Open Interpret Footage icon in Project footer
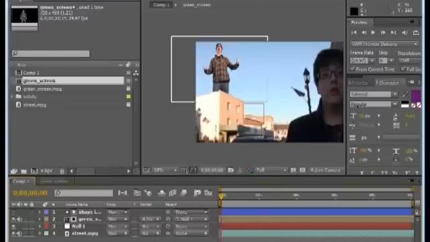The width and height of the screenshot is (430, 242). tap(13, 171)
